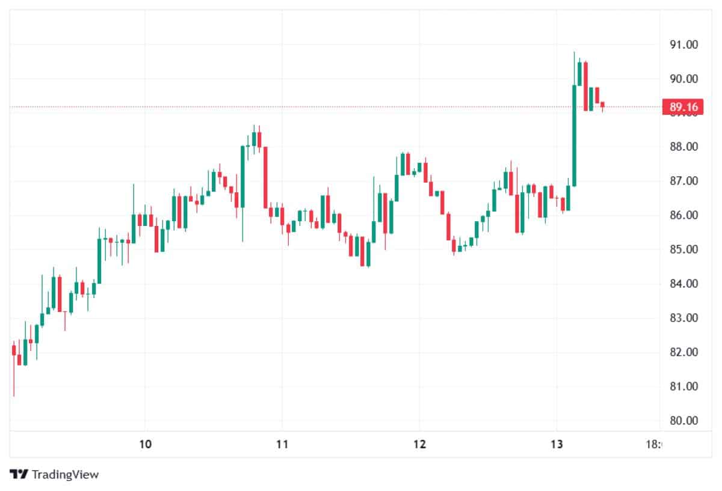Select the 88.00 price scale label
Image resolution: width=722 pixels, height=491 pixels.
(684, 147)
